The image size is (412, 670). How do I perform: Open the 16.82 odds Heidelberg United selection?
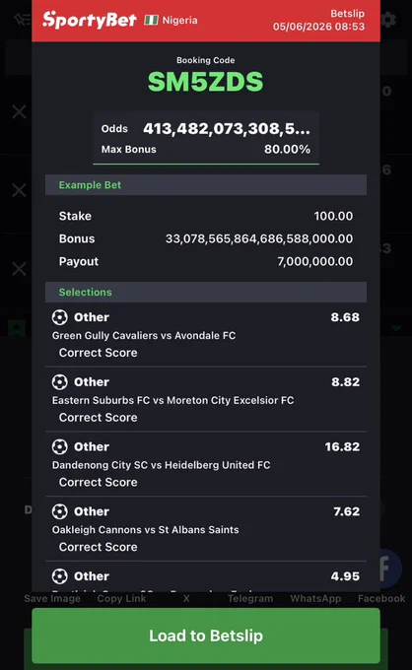tap(206, 464)
